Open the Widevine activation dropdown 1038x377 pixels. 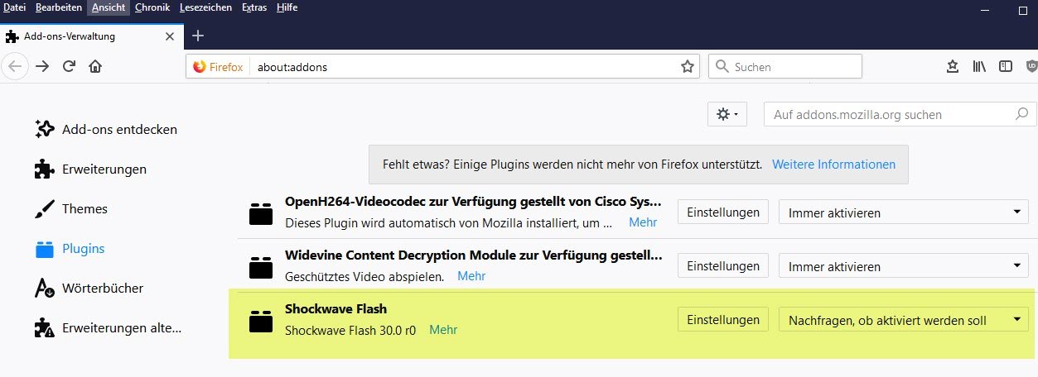pos(903,266)
